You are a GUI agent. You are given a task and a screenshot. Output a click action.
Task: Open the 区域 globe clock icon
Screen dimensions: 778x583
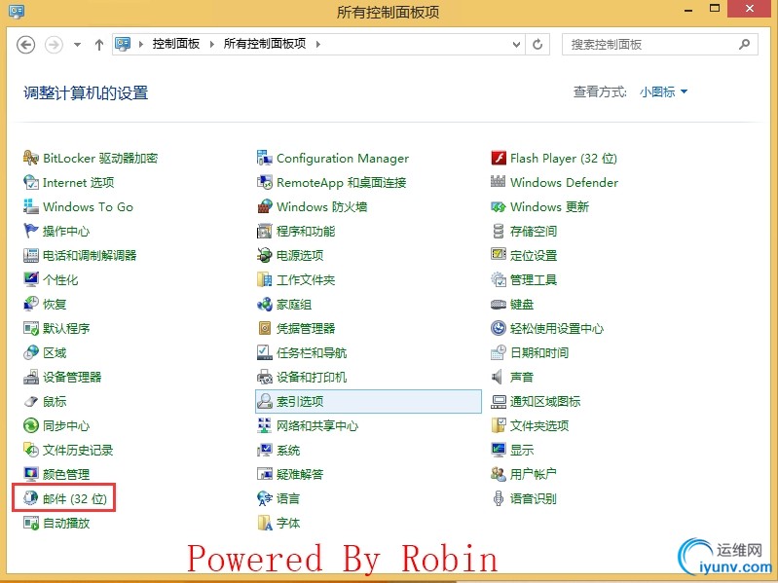tap(31, 352)
